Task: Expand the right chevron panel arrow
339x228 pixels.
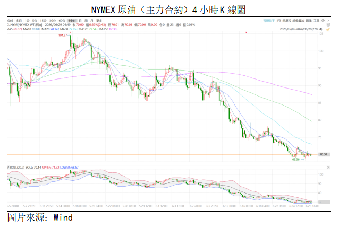Action: point(328,21)
